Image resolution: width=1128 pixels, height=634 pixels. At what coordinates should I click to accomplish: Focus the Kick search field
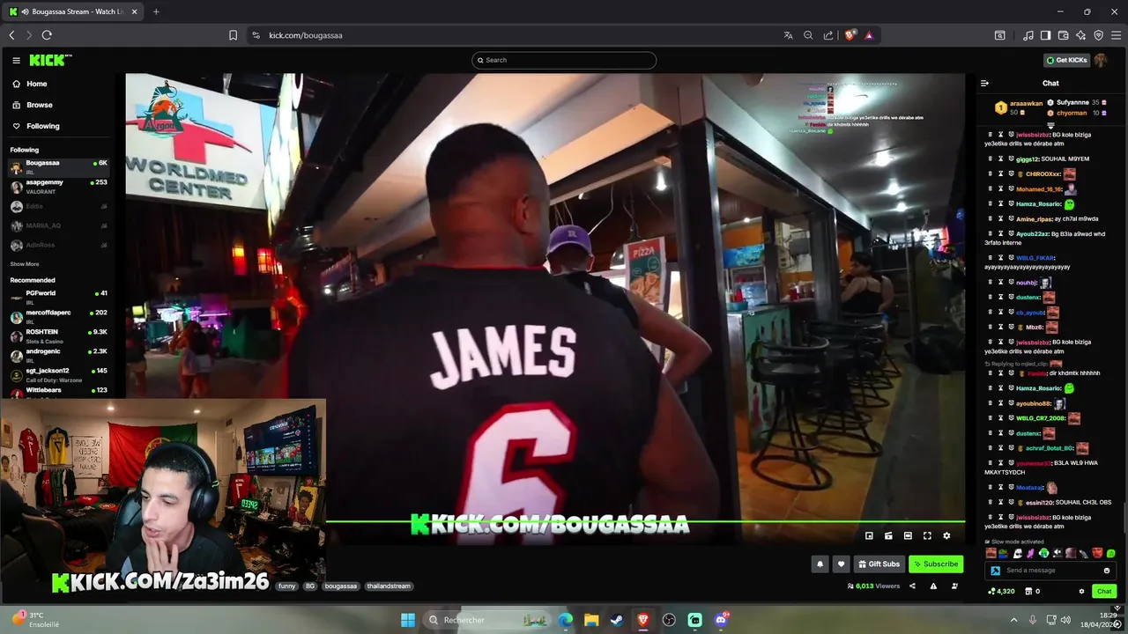(564, 60)
